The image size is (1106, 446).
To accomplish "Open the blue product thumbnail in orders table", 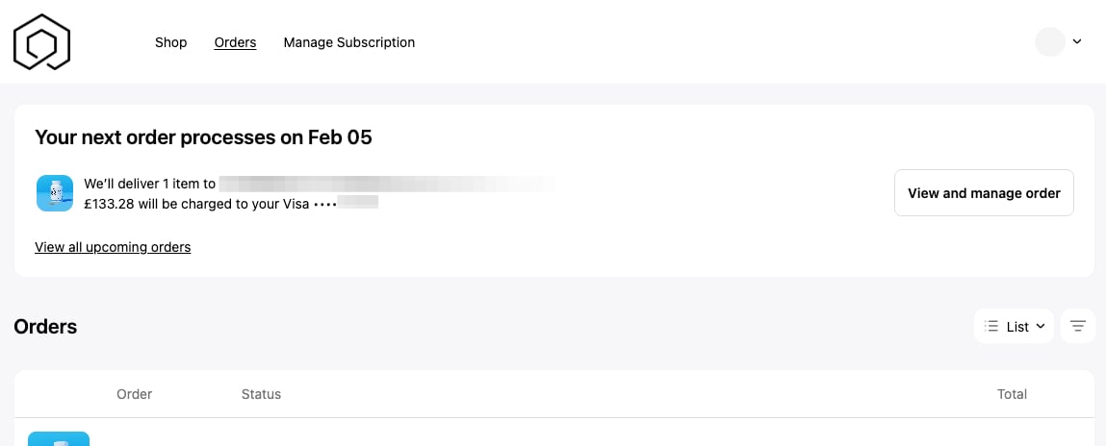I will [x=59, y=439].
